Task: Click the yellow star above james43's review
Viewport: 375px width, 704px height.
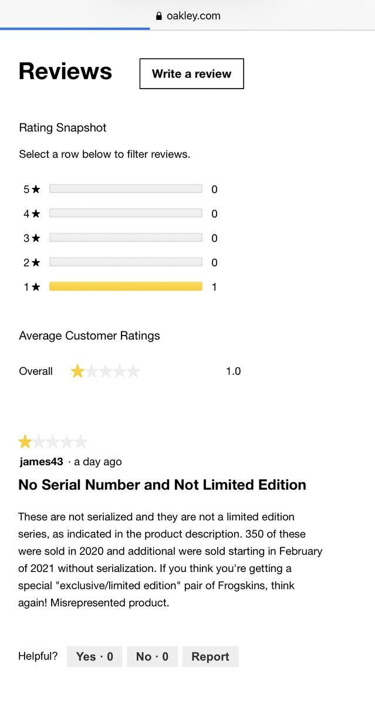Action: click(x=25, y=442)
